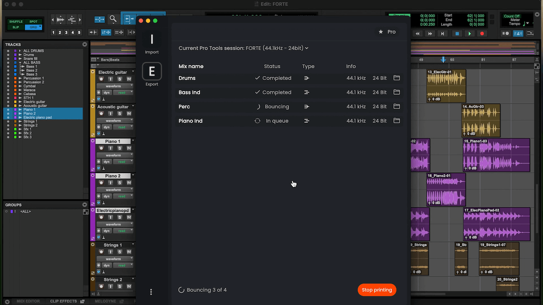The height and width of the screenshot is (305, 543).
Task: Collapse the ALL BASS folder track
Action: pos(20,62)
